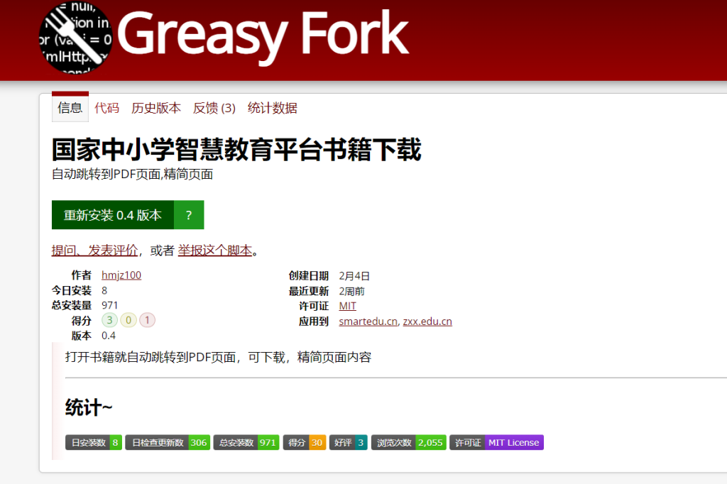The height and width of the screenshot is (484, 727).
Task: Click the version value 0.4
Action: coord(109,335)
